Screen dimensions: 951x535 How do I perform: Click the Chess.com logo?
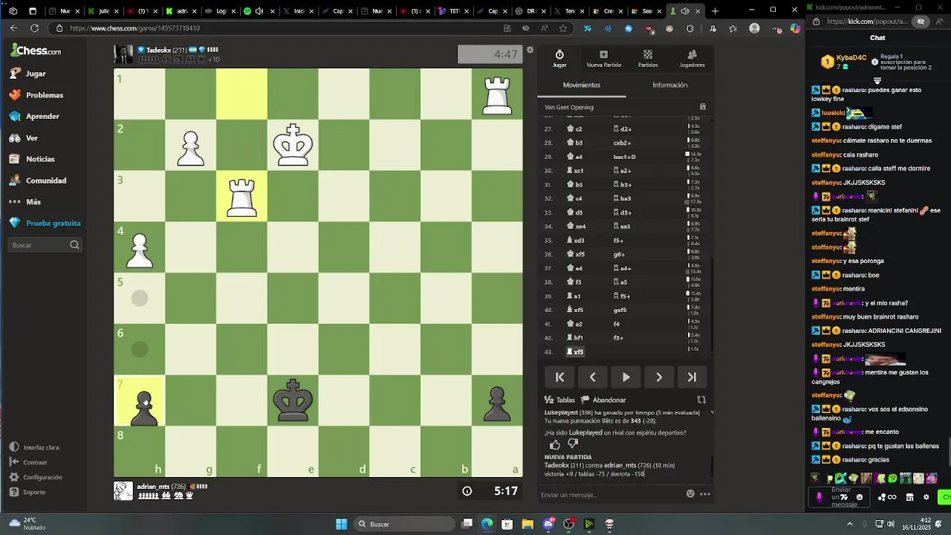(36, 51)
